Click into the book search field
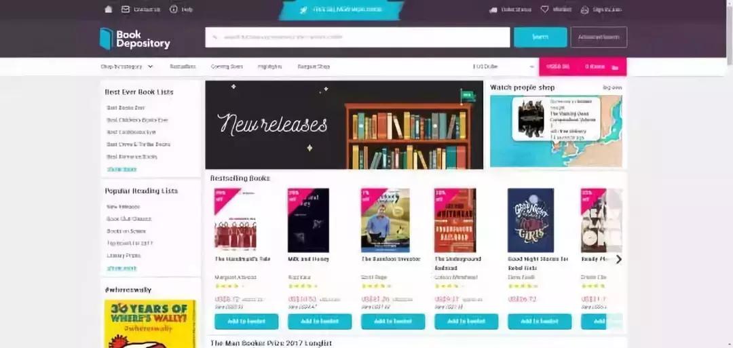This screenshot has height=348, width=733. (x=358, y=37)
